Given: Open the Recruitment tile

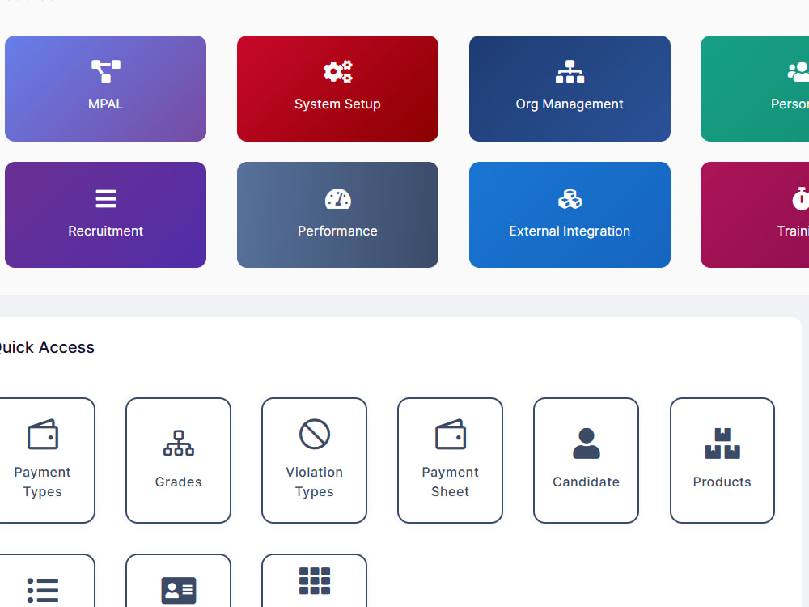Looking at the screenshot, I should click(106, 214).
